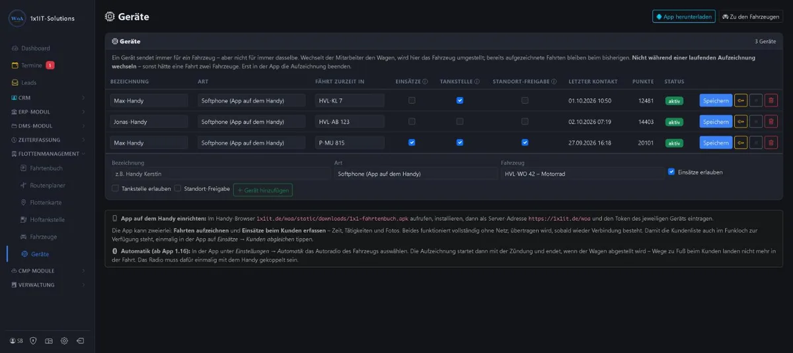Open settings via the gear icon
793x353 pixels.
64,340
